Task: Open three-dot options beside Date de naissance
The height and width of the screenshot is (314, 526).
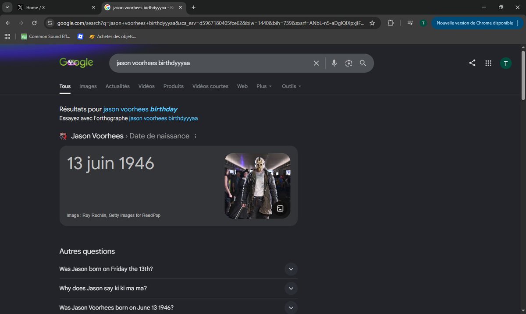Action: pos(195,136)
